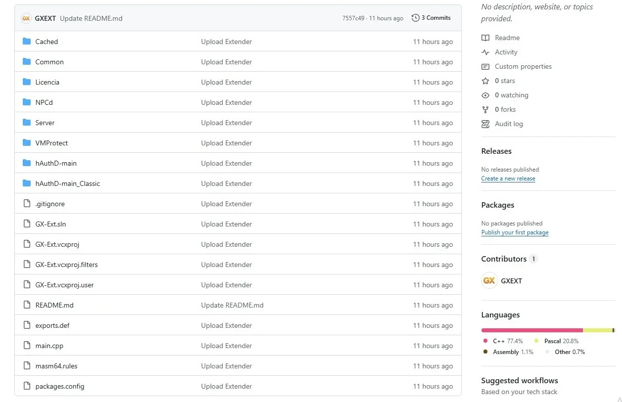This screenshot has width=622, height=402.
Task: Click the Readme book icon
Action: click(485, 38)
